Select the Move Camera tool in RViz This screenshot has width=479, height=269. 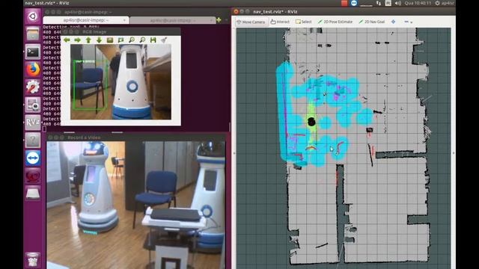[251, 22]
